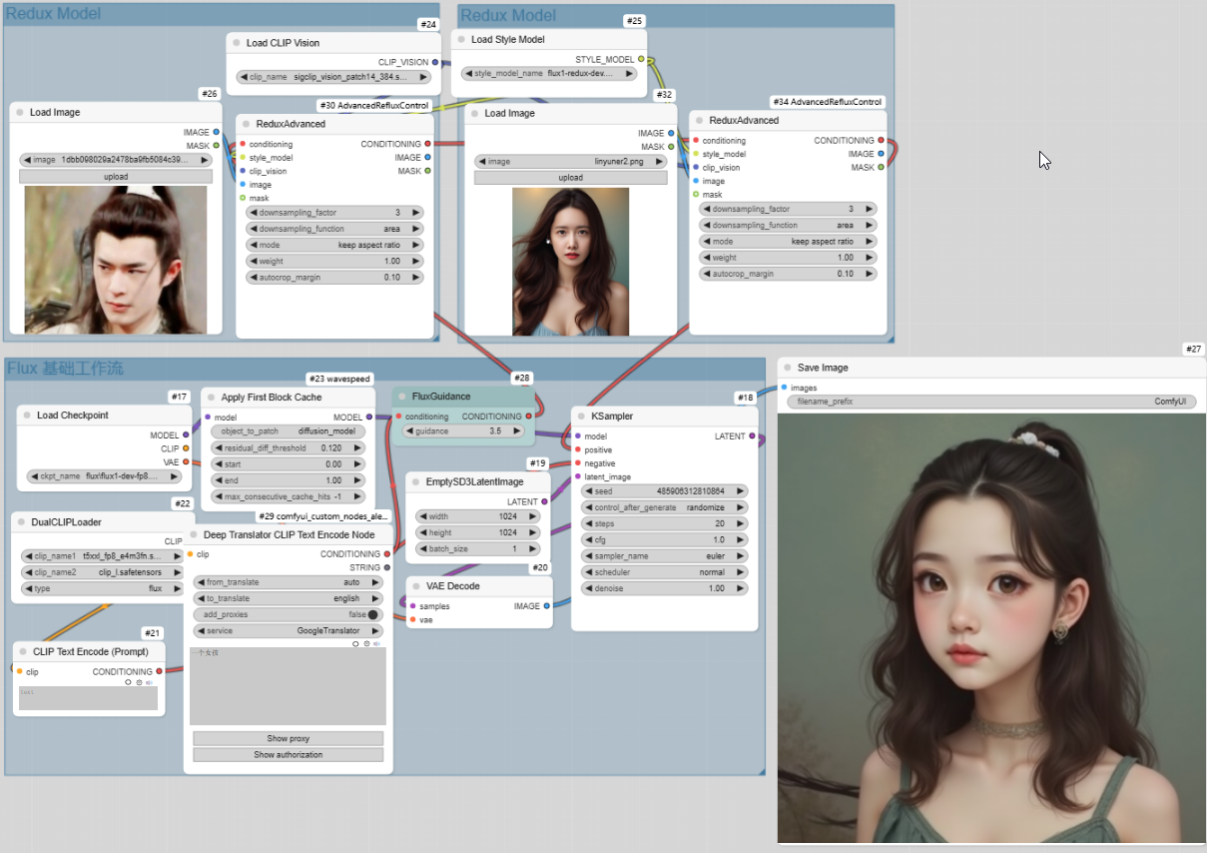Collapse the CLIP Text Encode (Prompt) node dot

[x=23, y=651]
